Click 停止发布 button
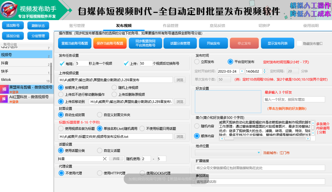Screen dimensions: 332x192 click(x=244, y=43)
